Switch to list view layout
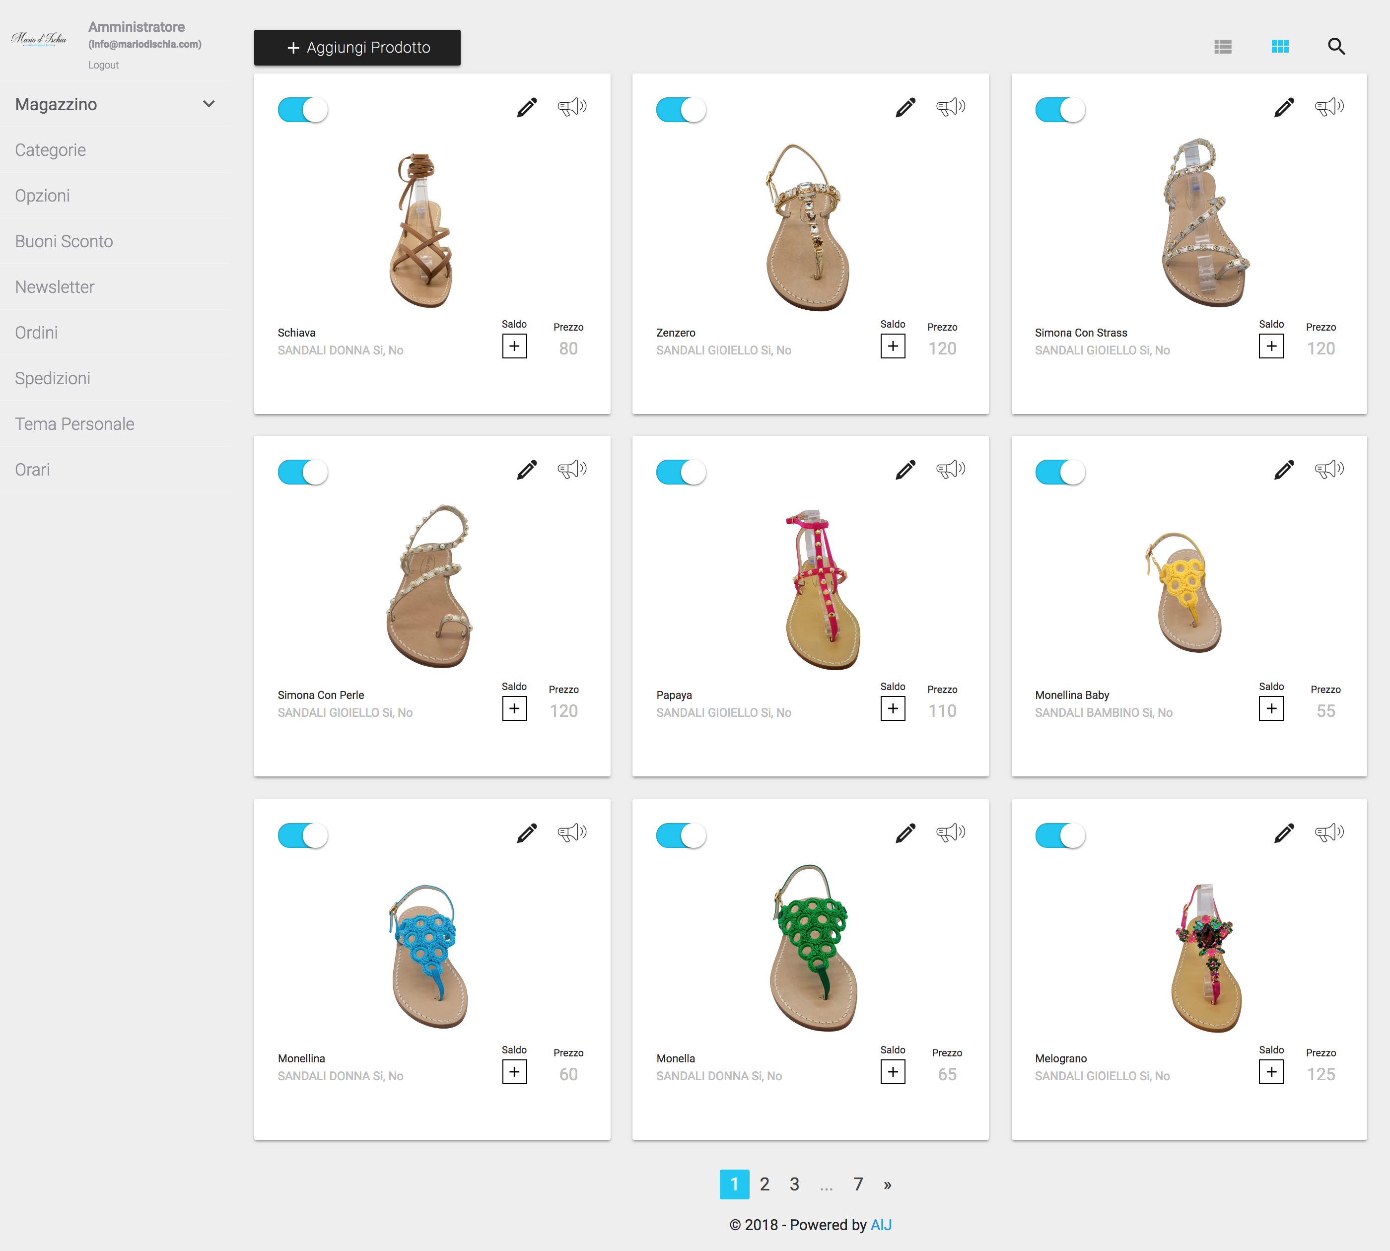This screenshot has width=1390, height=1251. click(x=1222, y=47)
